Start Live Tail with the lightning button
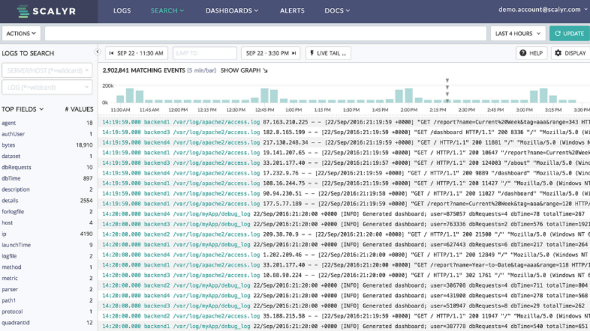Screen dimensions: 590x331 tap(328, 53)
